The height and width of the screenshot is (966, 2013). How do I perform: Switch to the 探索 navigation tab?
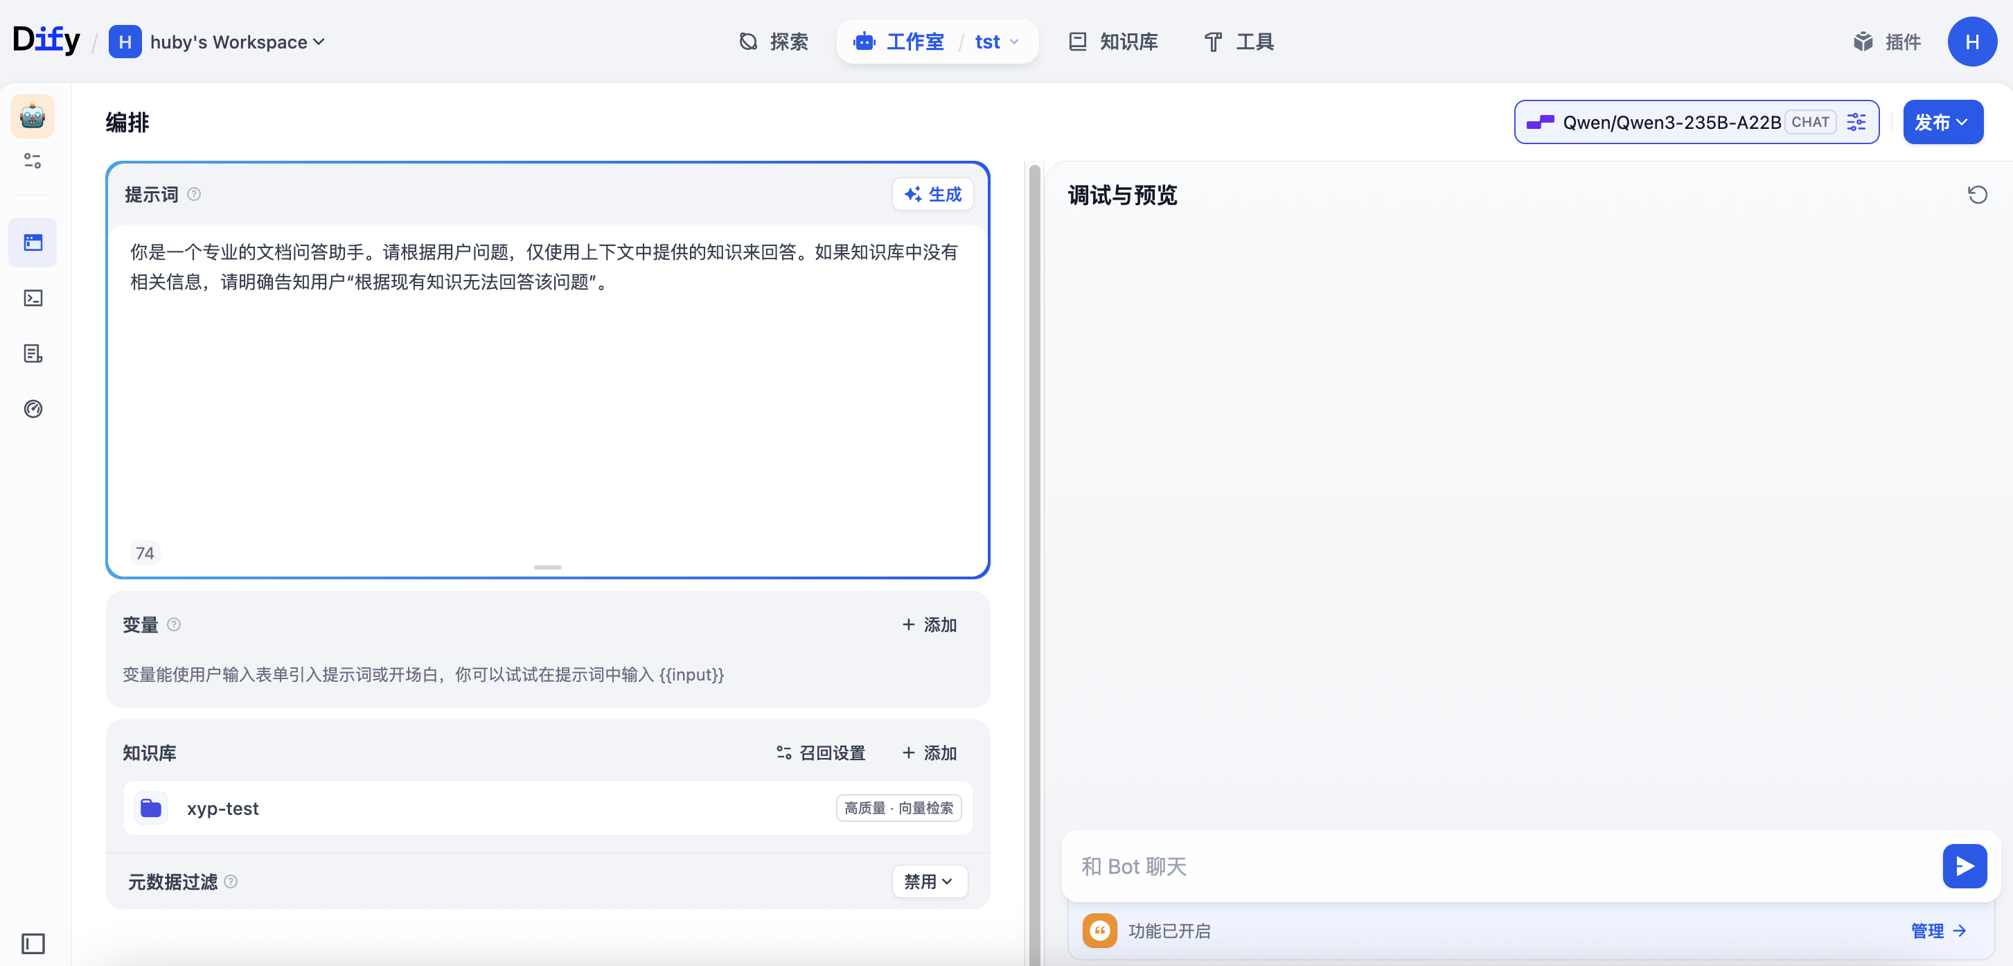[x=774, y=42]
